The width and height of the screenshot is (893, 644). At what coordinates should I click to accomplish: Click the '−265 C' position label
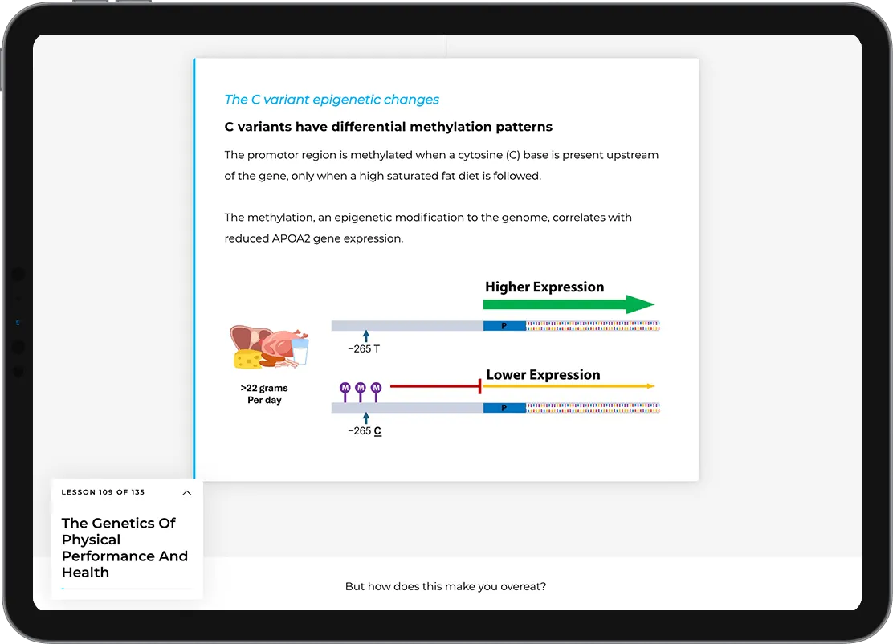[365, 431]
